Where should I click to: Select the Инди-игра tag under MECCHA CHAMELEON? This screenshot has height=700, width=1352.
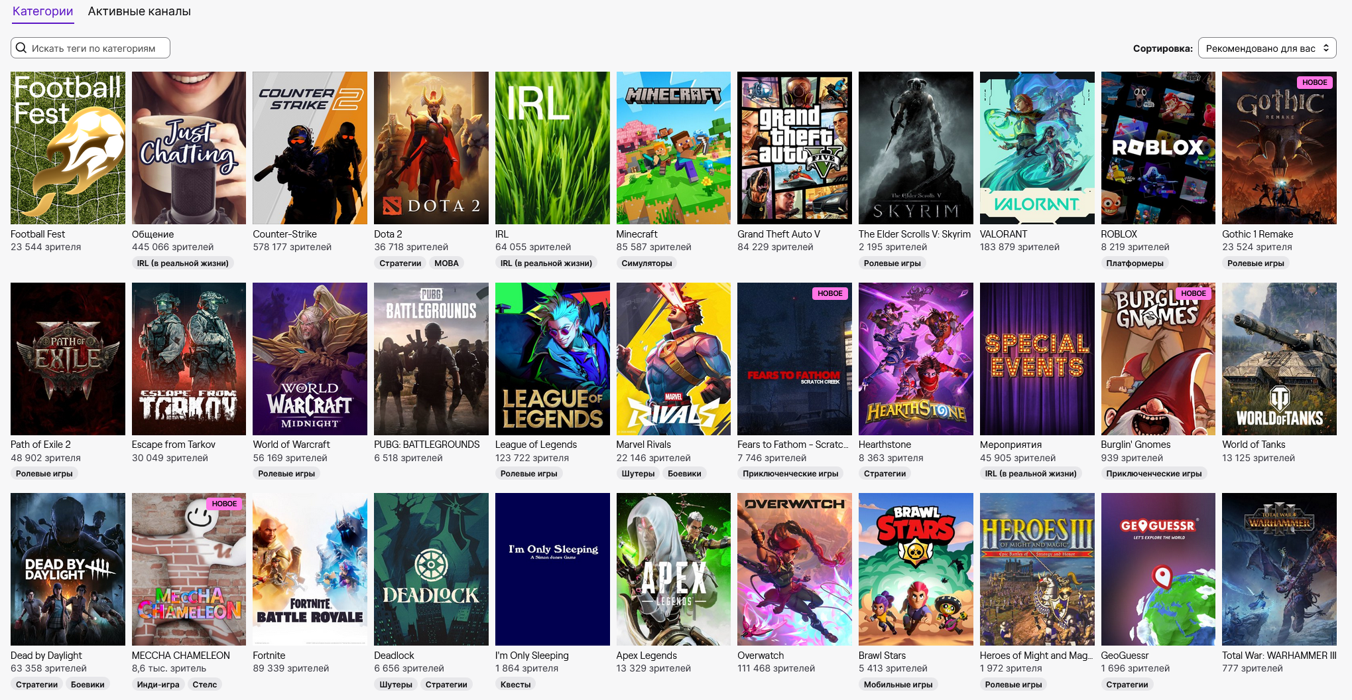(158, 685)
